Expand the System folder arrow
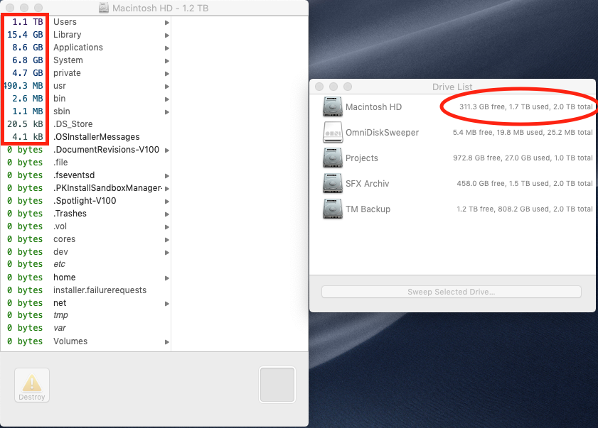Image resolution: width=598 pixels, height=428 pixels. [166, 61]
